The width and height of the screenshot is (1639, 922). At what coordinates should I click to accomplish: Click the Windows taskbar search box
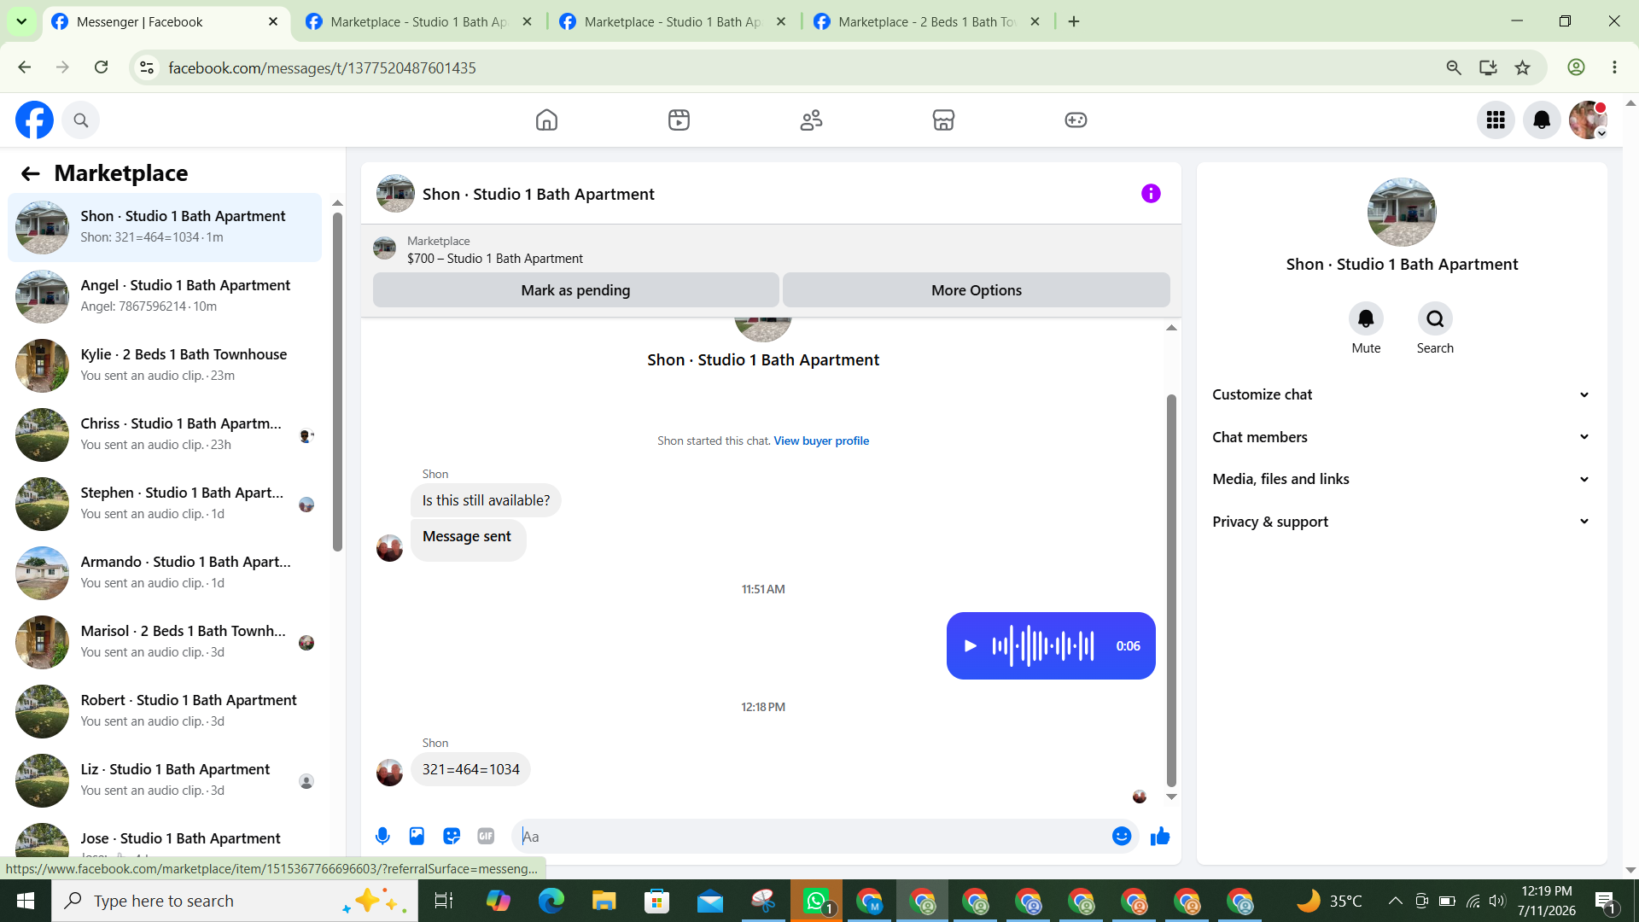pyautogui.click(x=235, y=901)
